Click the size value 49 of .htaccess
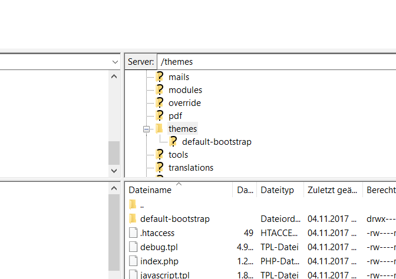Viewport: 396px width, 279px height. coord(249,233)
